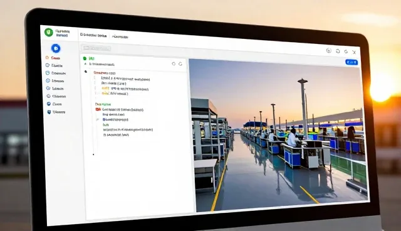Click the refresh icon beside the X icon
401x231 pixels.
coord(346,51)
